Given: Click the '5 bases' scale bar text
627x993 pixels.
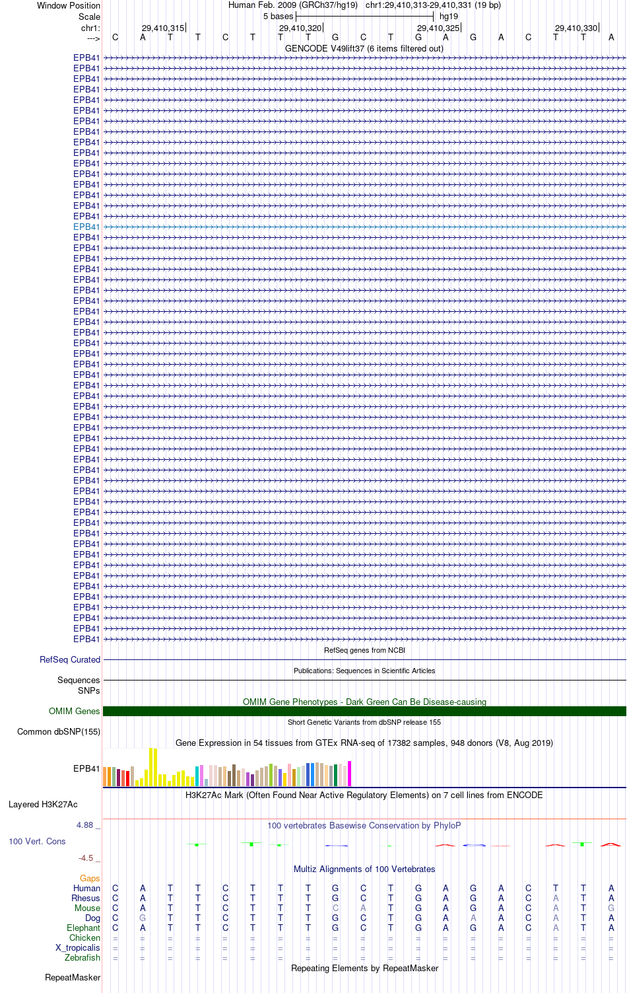Looking at the screenshot, I should coord(278,16).
